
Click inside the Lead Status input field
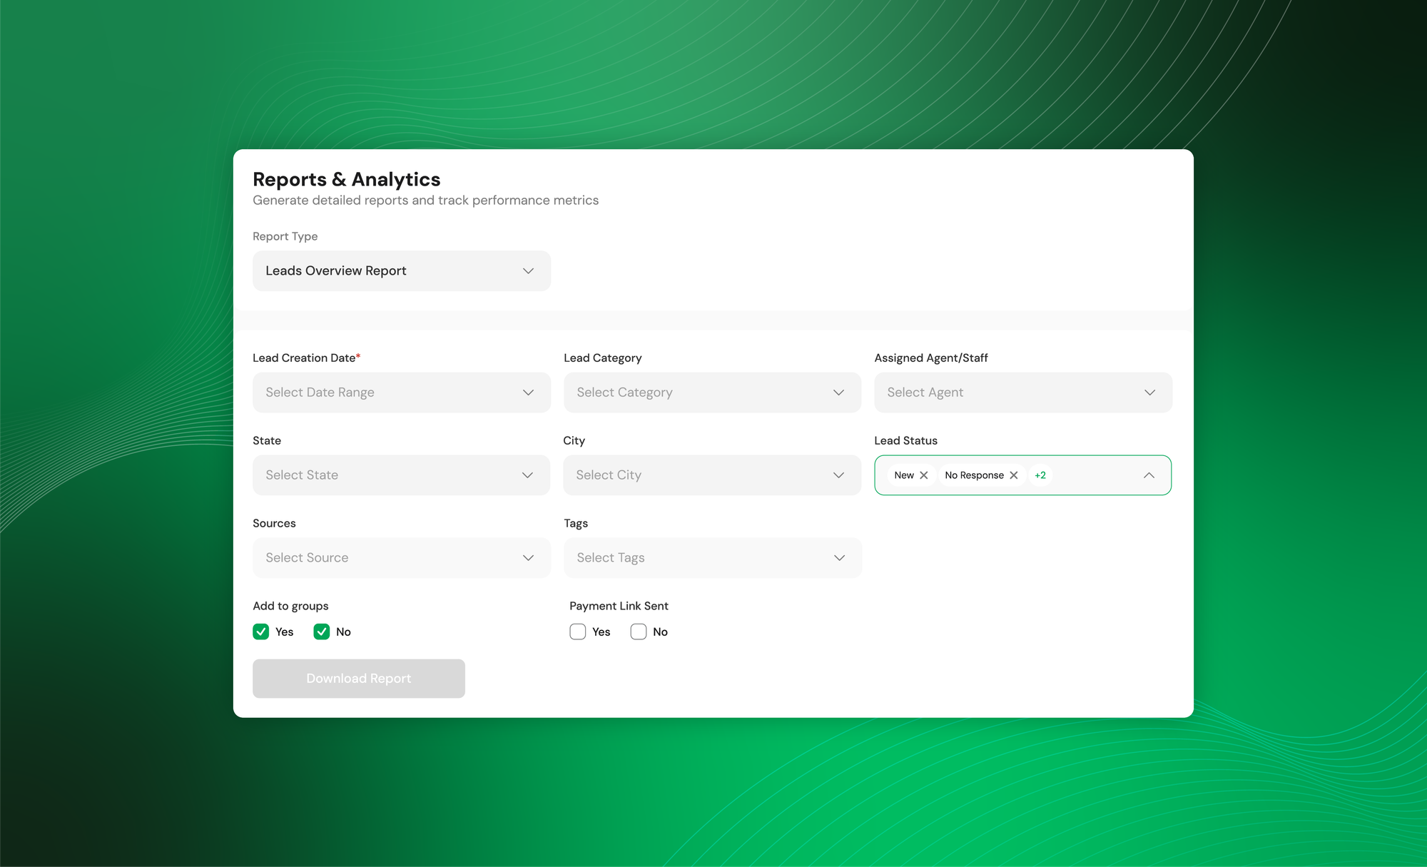coord(1092,475)
